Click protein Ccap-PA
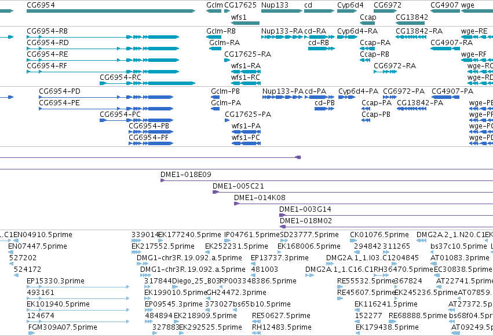 tap(377, 103)
